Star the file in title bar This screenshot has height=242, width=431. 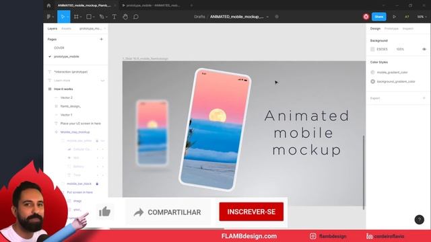(277, 17)
